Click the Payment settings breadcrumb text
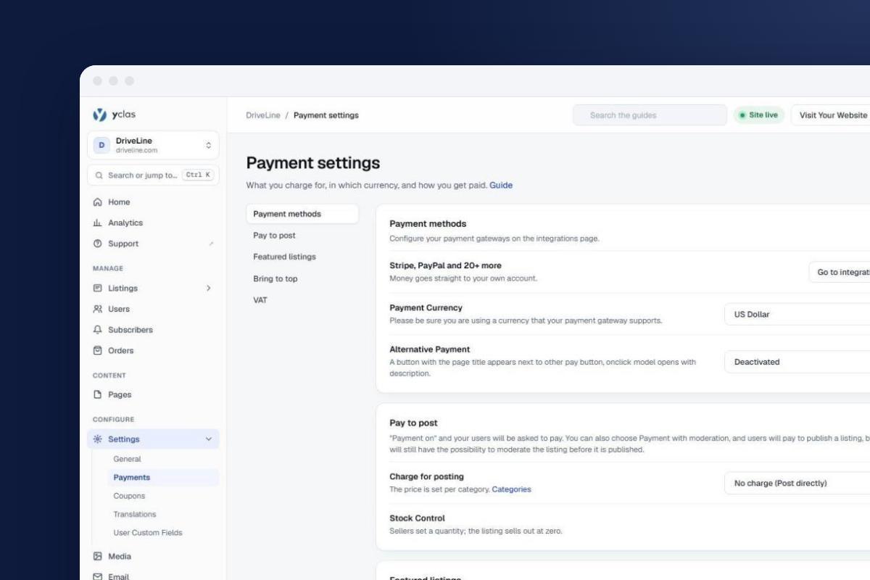870x580 pixels. [x=326, y=115]
